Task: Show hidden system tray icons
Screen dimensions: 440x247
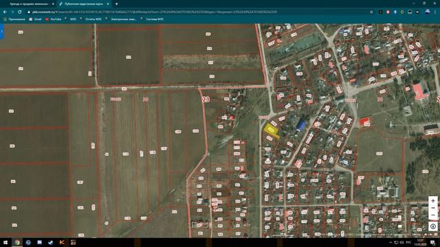Action: (x=390, y=242)
